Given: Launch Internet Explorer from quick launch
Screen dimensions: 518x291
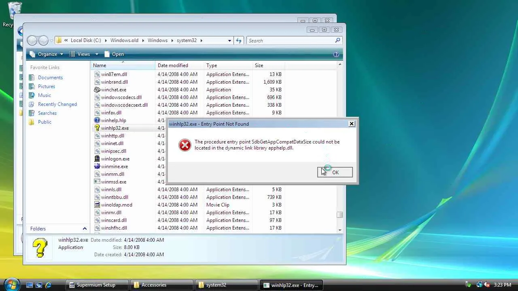Looking at the screenshot, I should [x=48, y=285].
